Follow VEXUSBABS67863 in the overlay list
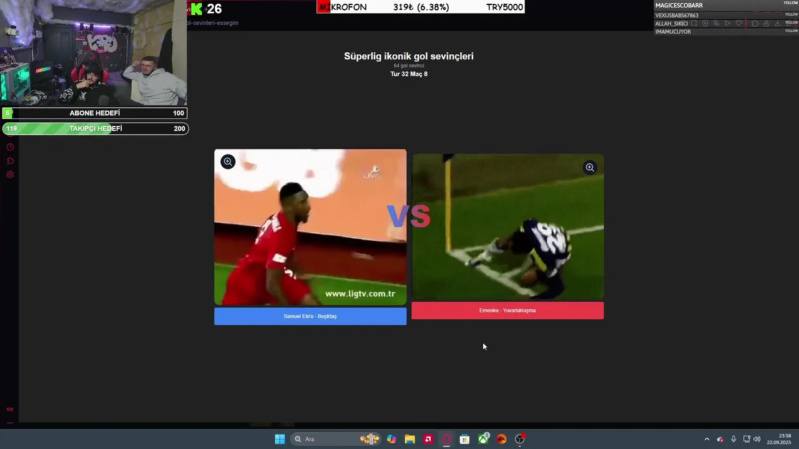 792,14
